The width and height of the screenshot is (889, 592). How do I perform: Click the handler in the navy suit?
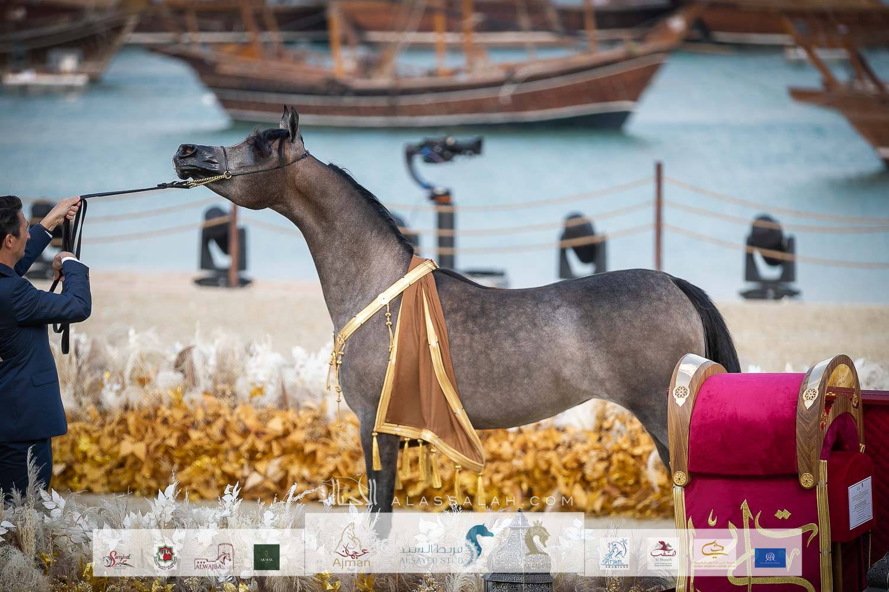(x=36, y=332)
